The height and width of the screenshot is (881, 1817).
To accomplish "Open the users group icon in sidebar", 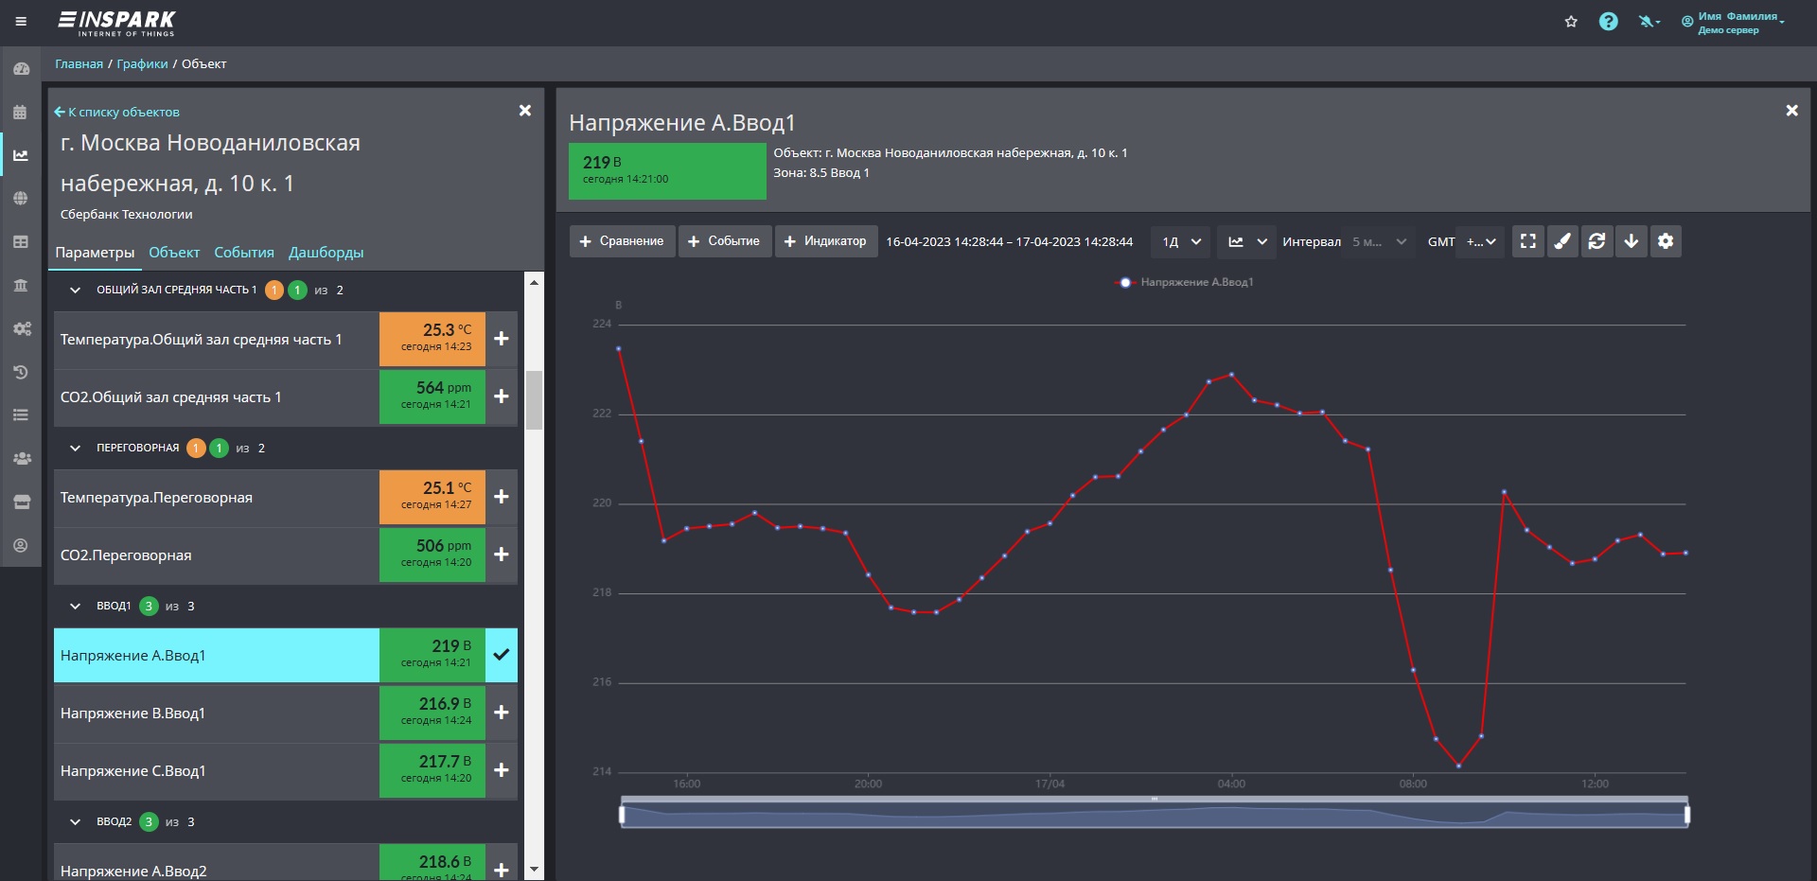I will [x=21, y=459].
